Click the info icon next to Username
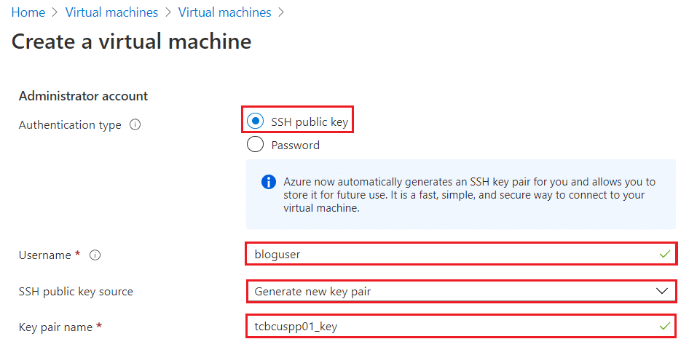Screen dimensions: 697x347 tap(95, 255)
